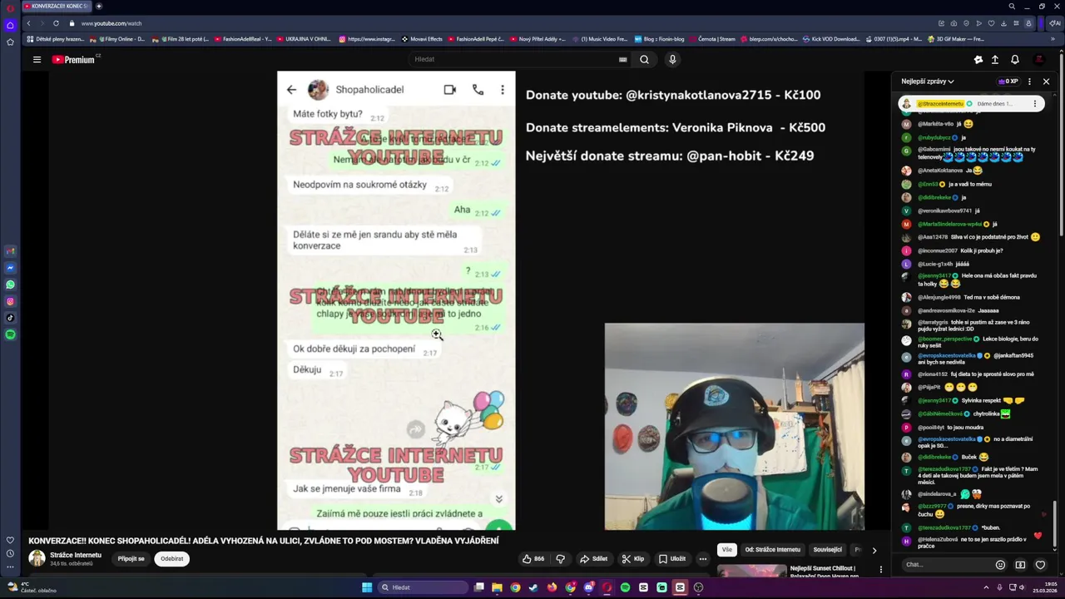Open Strážce Internetu channel name link
This screenshot has width=1065, height=599.
pos(76,555)
